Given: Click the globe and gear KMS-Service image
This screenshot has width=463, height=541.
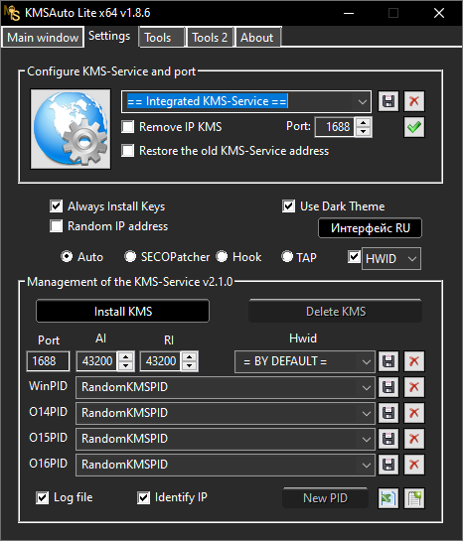Looking at the screenshot, I should coord(71,129).
